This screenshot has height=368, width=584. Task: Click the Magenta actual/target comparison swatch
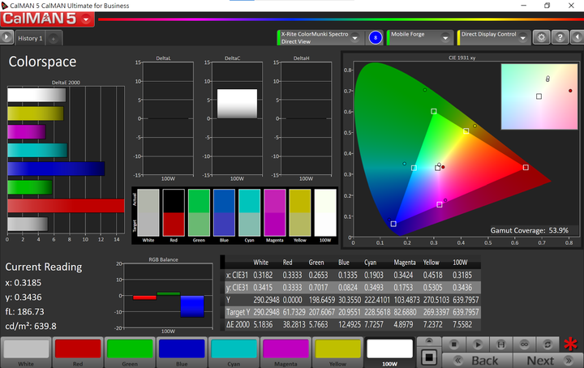coord(275,212)
